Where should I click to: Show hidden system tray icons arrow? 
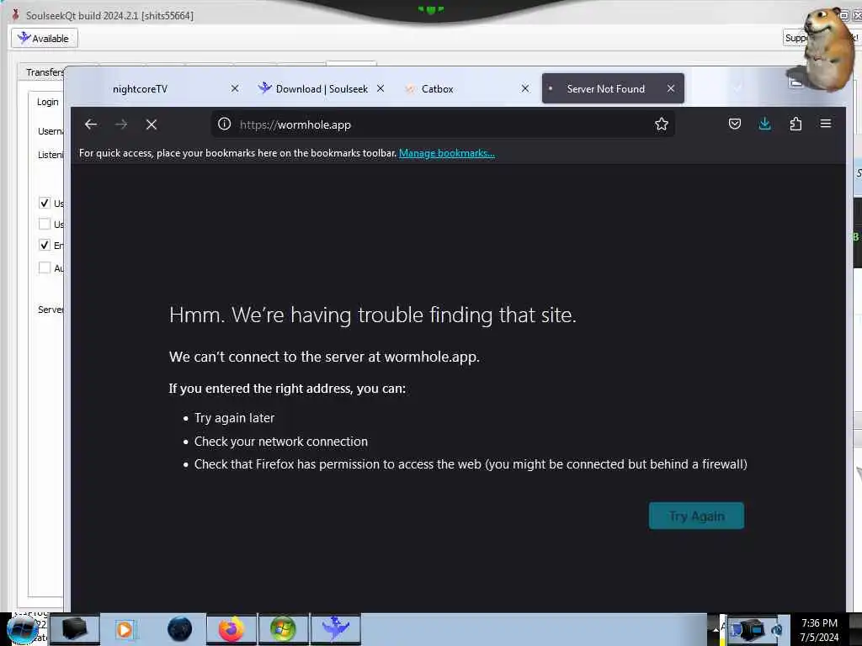point(716,629)
